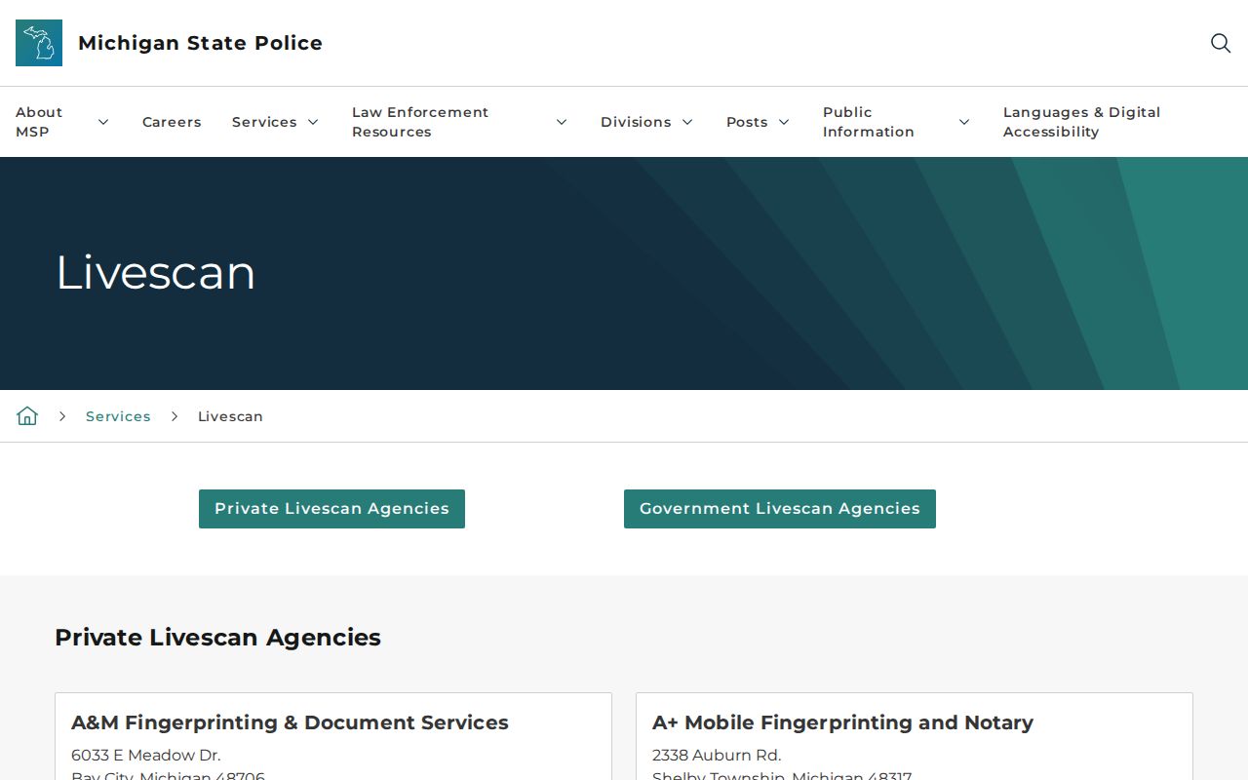
Task: Expand the Services menu chevron
Action: coord(313,122)
